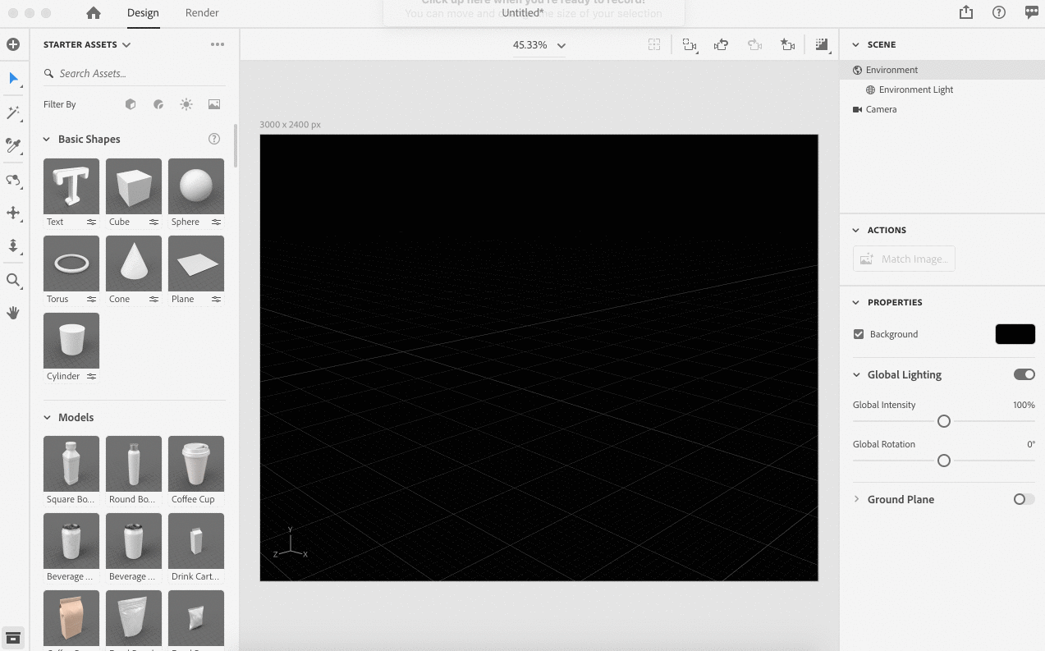
Task: Select the Hand tool
Action: tap(13, 313)
